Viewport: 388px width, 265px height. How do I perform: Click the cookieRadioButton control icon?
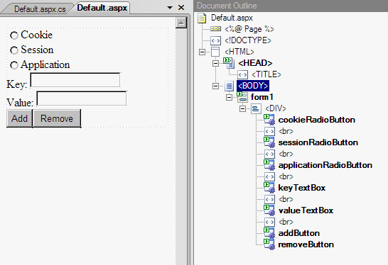269,120
